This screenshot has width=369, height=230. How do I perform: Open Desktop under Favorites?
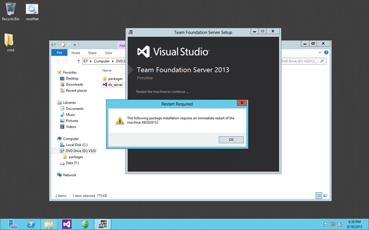coord(69,78)
